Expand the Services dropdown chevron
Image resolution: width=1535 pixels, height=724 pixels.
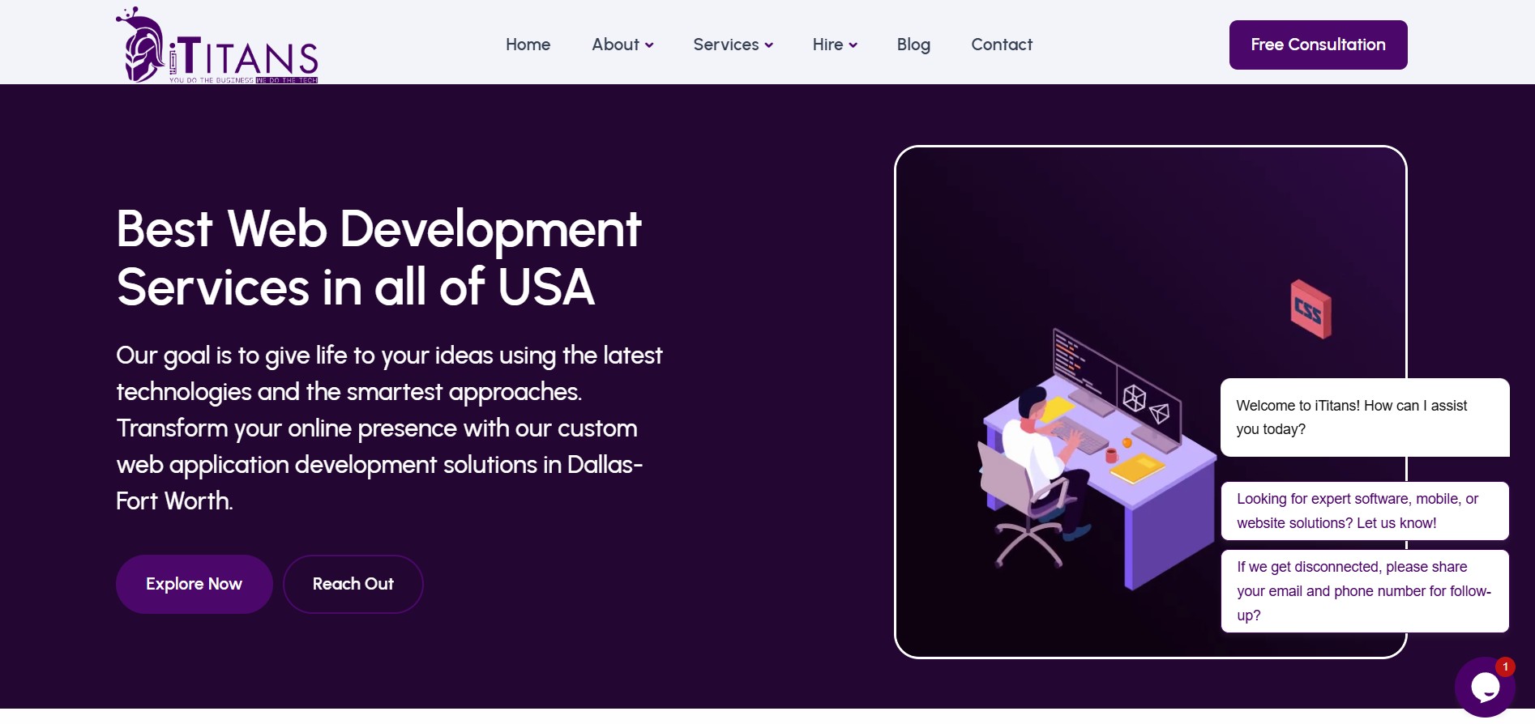pos(768,45)
